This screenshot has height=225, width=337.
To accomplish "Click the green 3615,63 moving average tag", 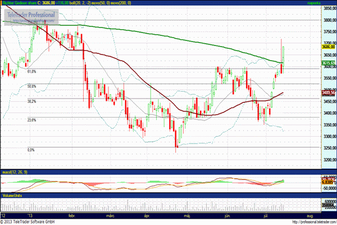I will (x=329, y=64).
